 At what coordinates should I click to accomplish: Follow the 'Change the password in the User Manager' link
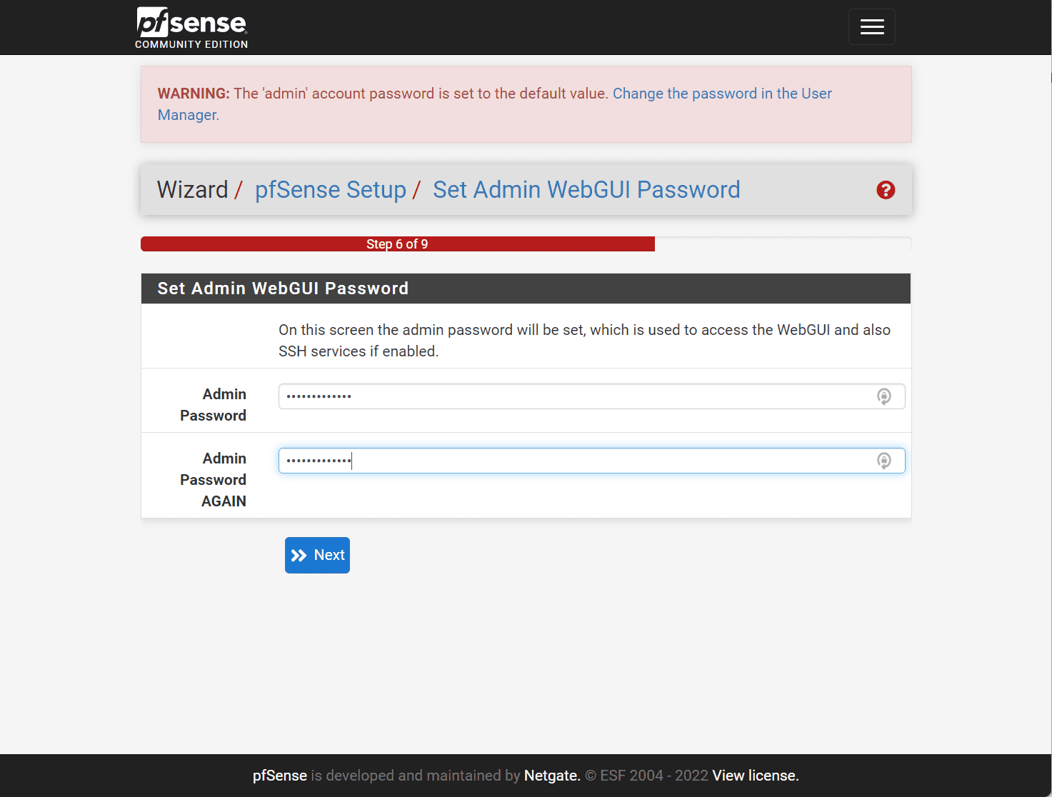721,94
